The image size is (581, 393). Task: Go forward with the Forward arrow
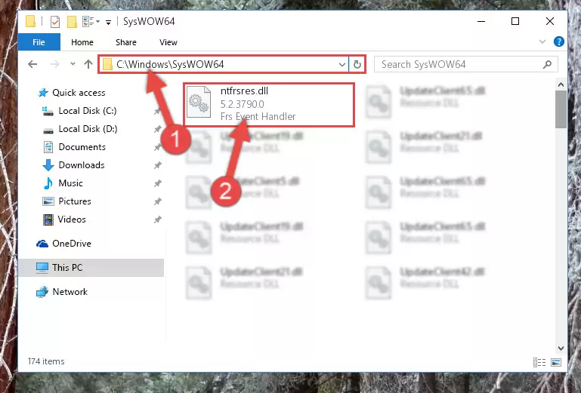point(54,64)
